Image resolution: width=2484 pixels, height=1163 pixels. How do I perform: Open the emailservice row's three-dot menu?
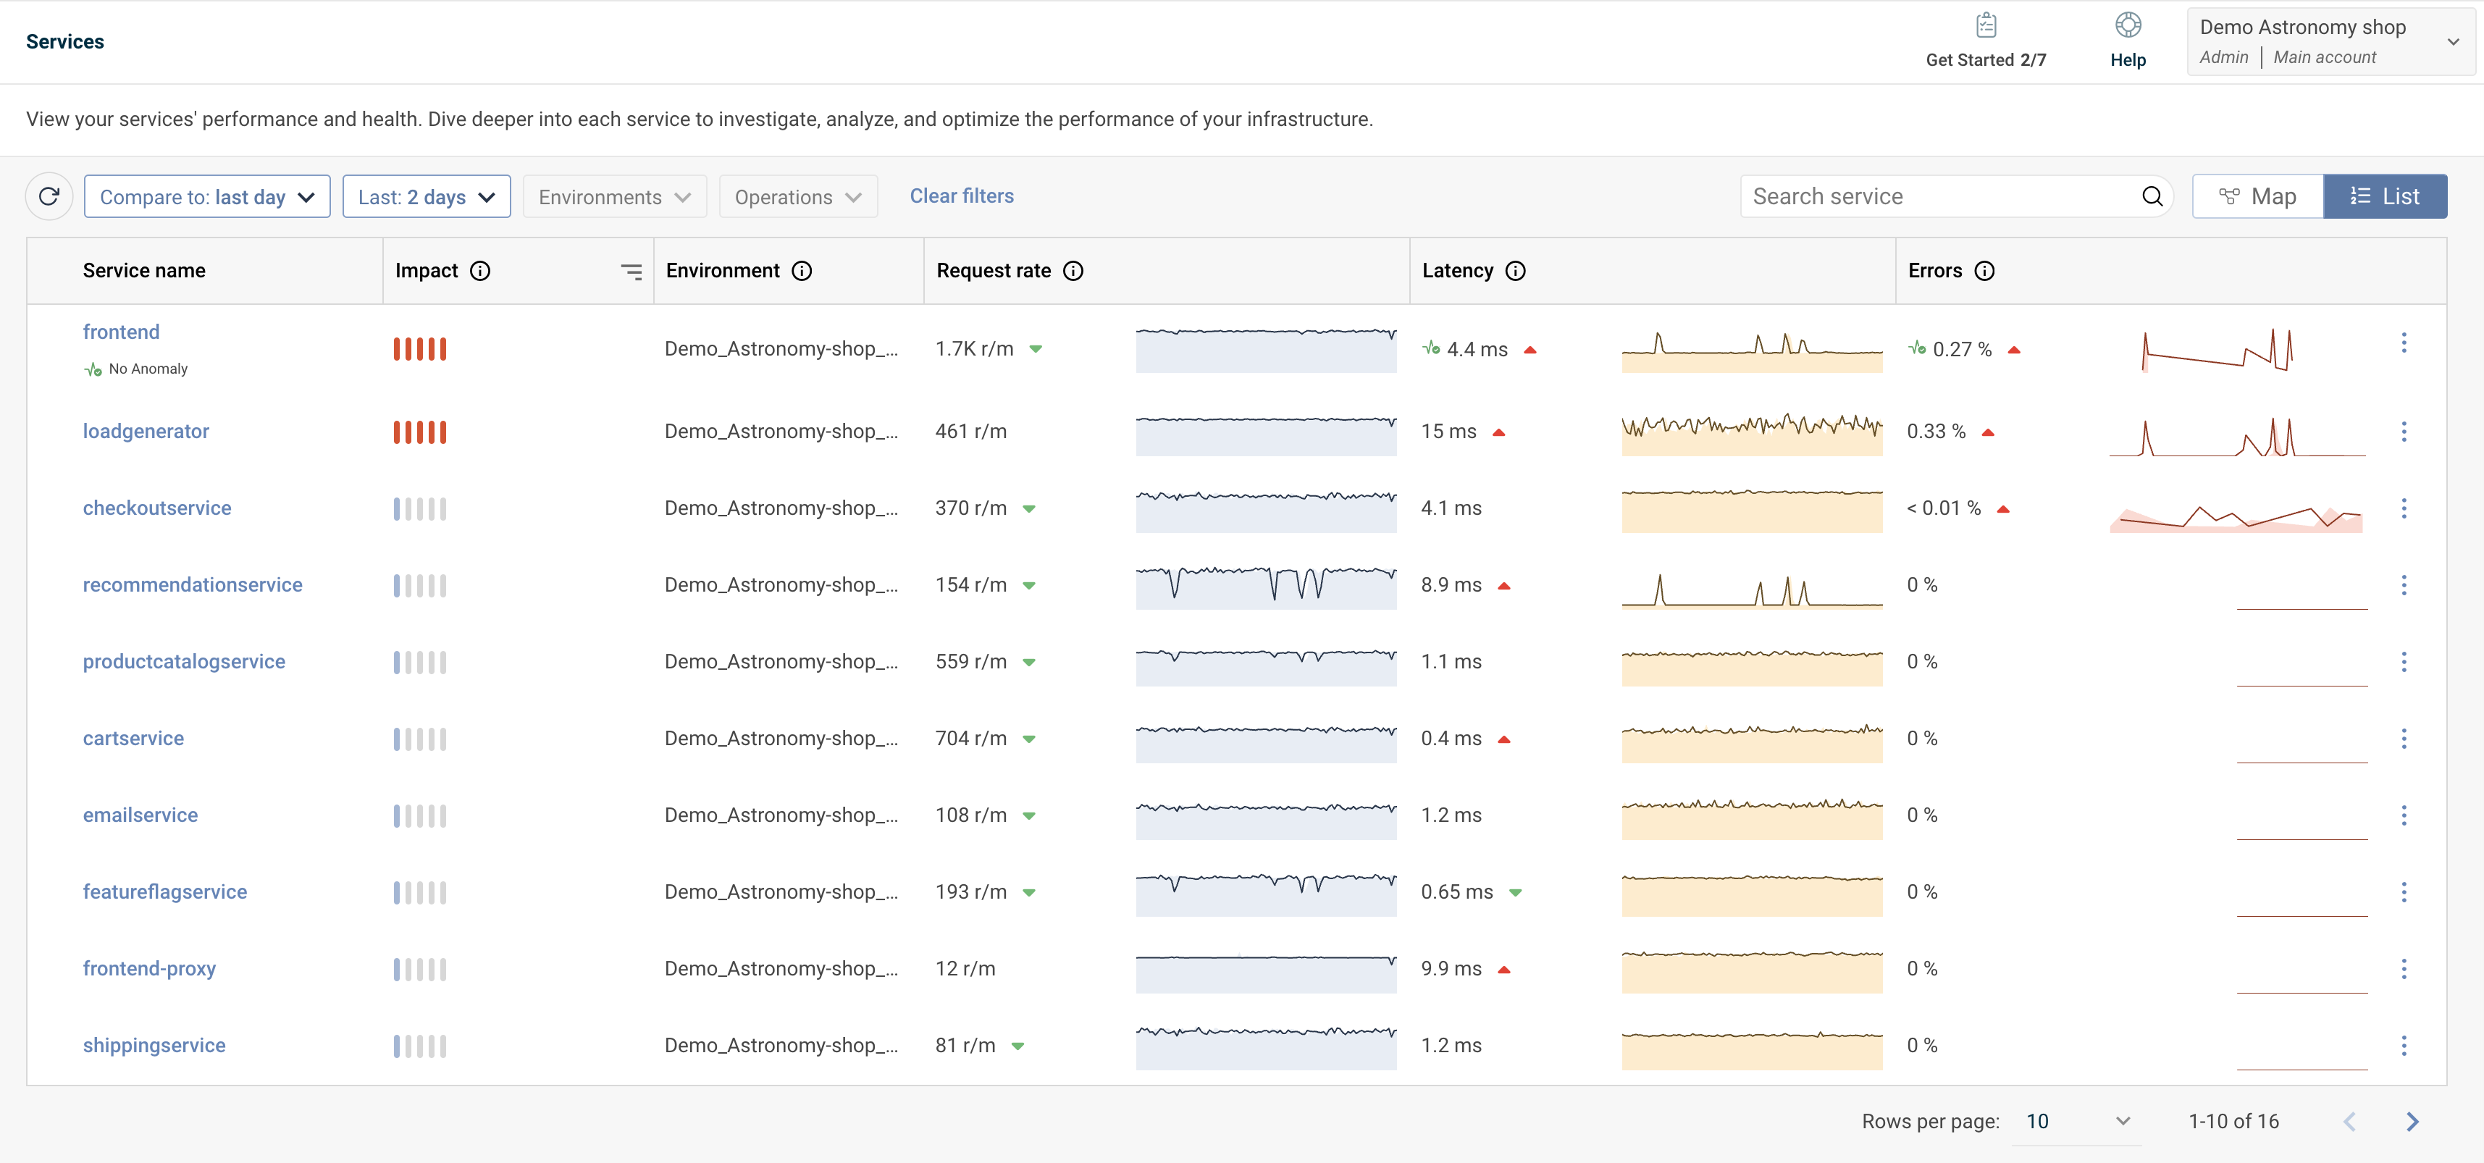2403,816
